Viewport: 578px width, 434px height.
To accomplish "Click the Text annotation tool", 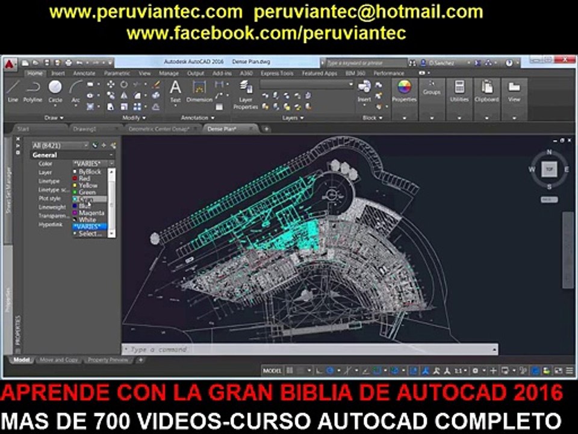I will click(x=175, y=91).
